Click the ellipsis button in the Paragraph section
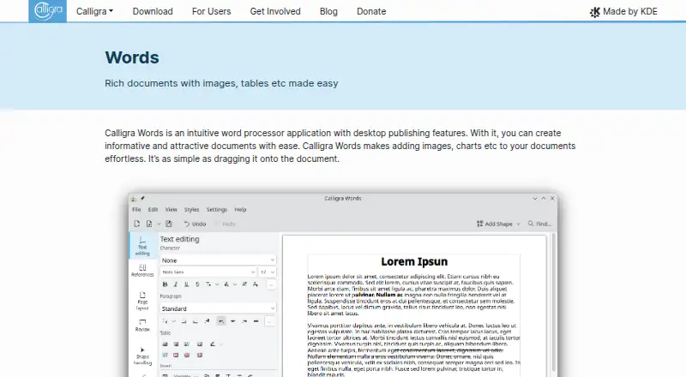Viewport: 686px width, 377px height. coord(271,321)
